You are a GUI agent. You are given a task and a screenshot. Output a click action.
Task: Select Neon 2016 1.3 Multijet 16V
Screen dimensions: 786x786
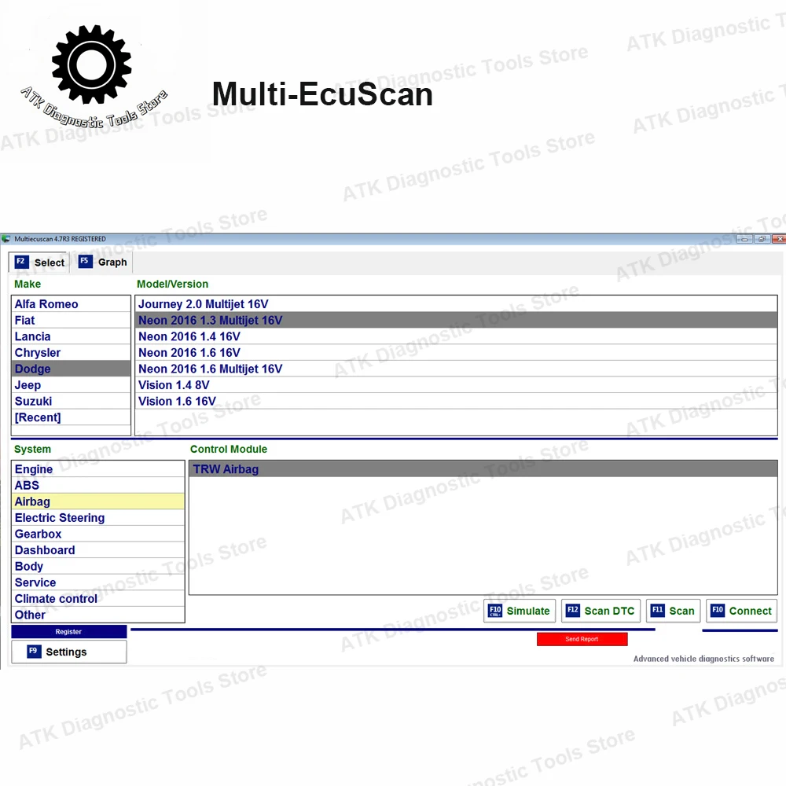456,321
